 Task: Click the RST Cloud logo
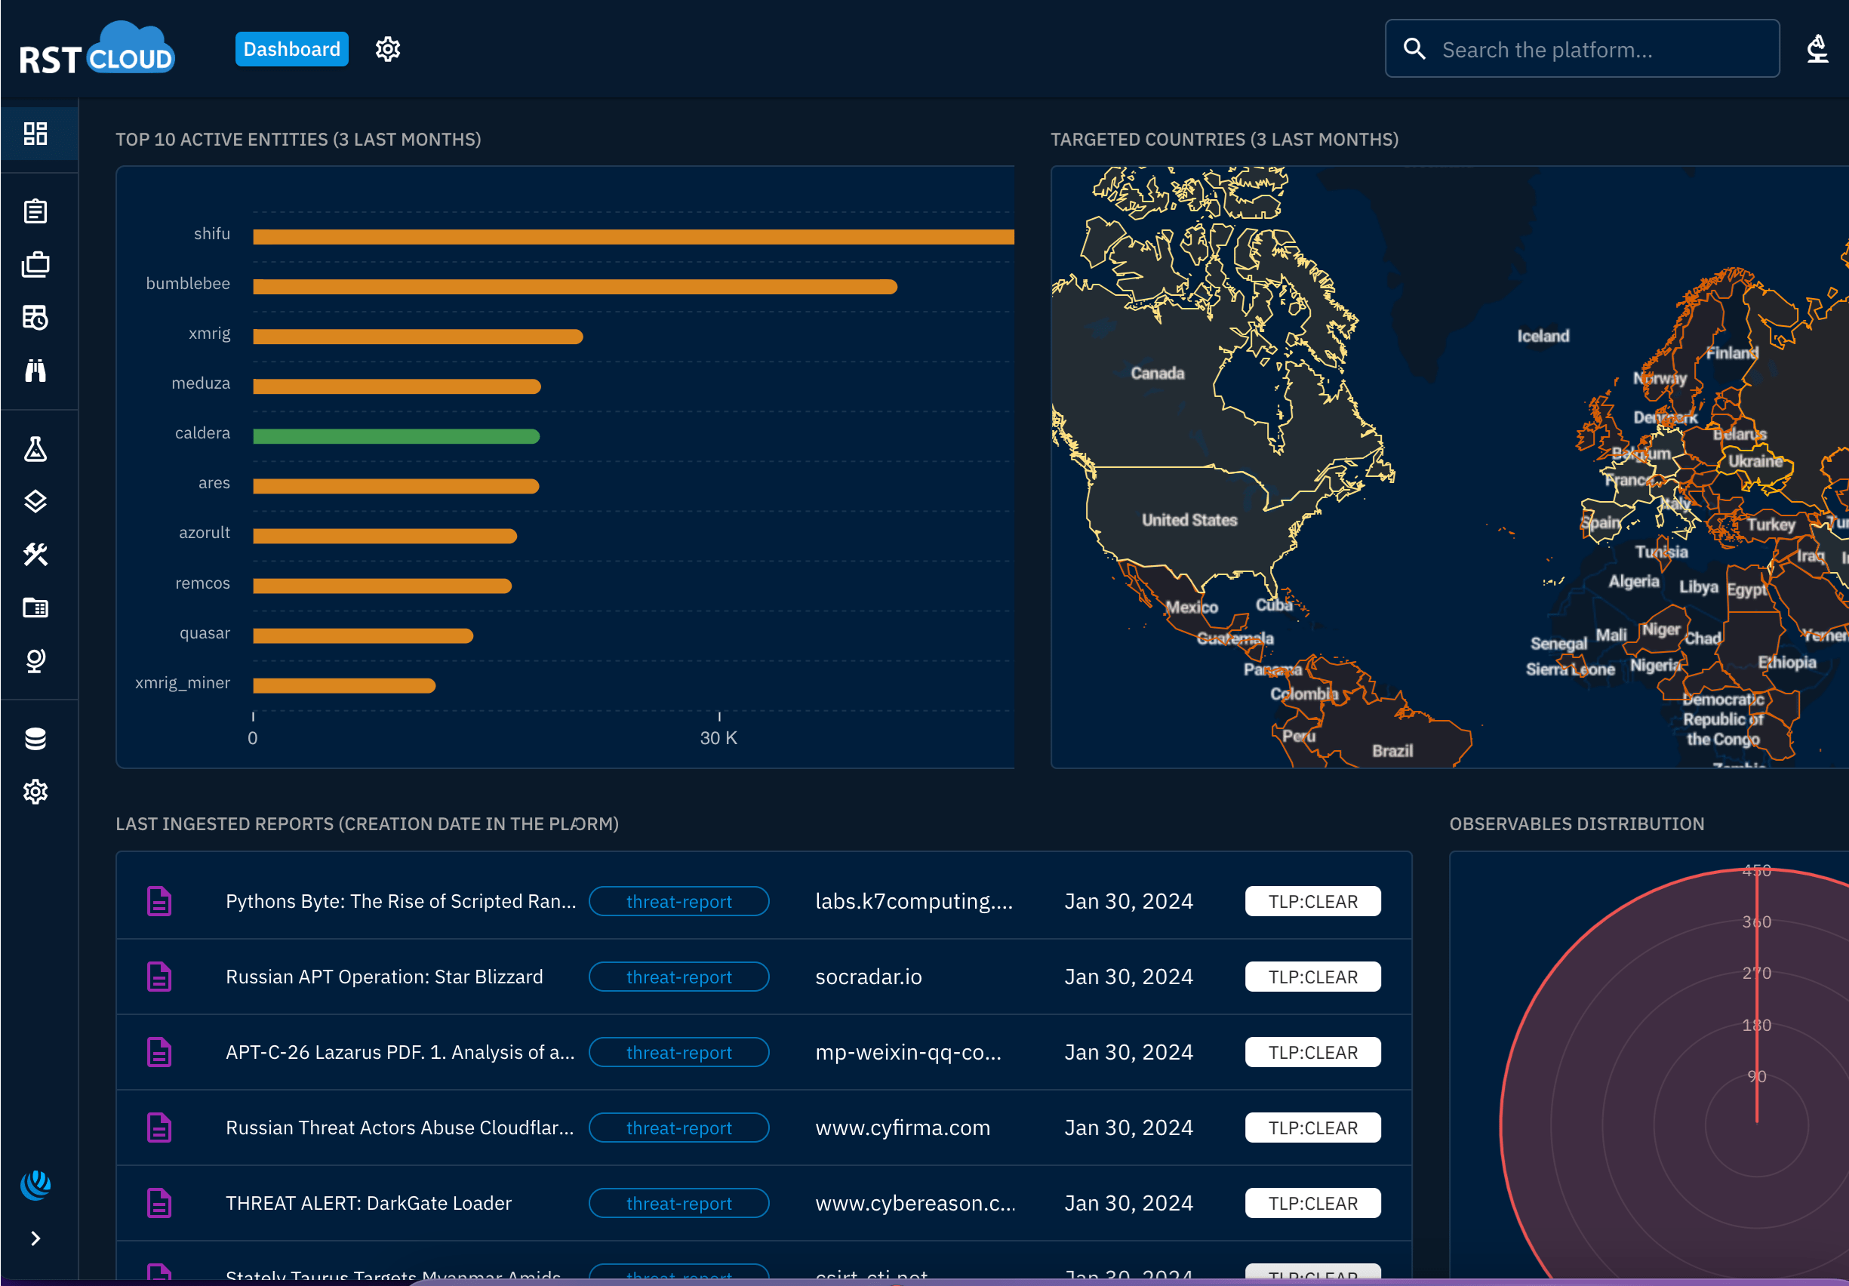point(97,49)
